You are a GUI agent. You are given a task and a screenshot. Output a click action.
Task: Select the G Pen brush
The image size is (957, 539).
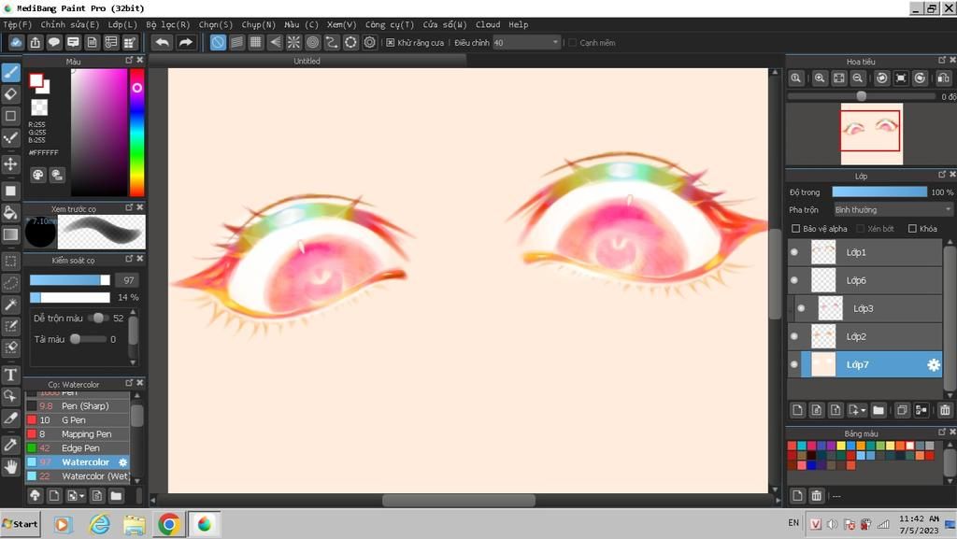(x=74, y=420)
